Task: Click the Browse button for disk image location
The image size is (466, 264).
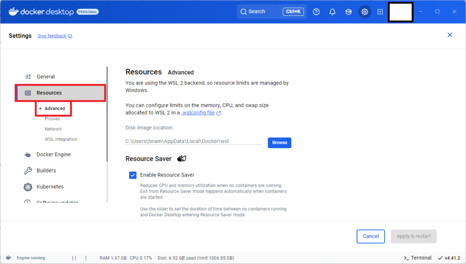Action: [x=279, y=143]
